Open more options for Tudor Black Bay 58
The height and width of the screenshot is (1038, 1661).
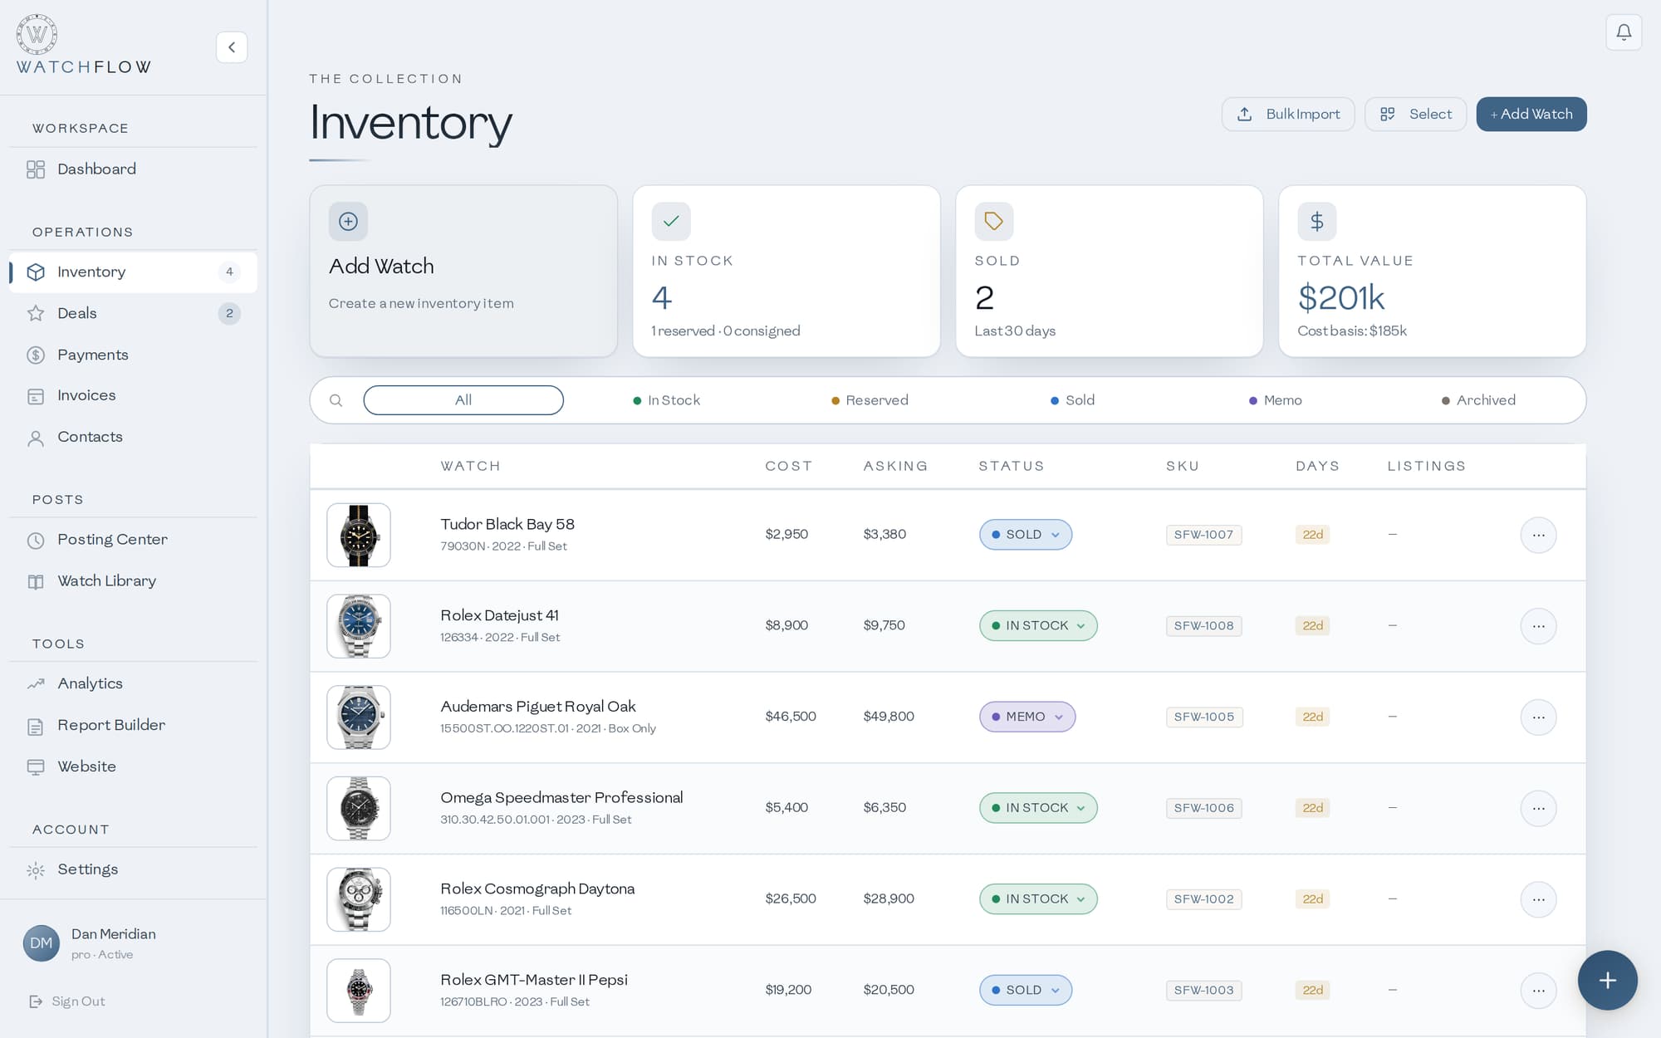1538,535
